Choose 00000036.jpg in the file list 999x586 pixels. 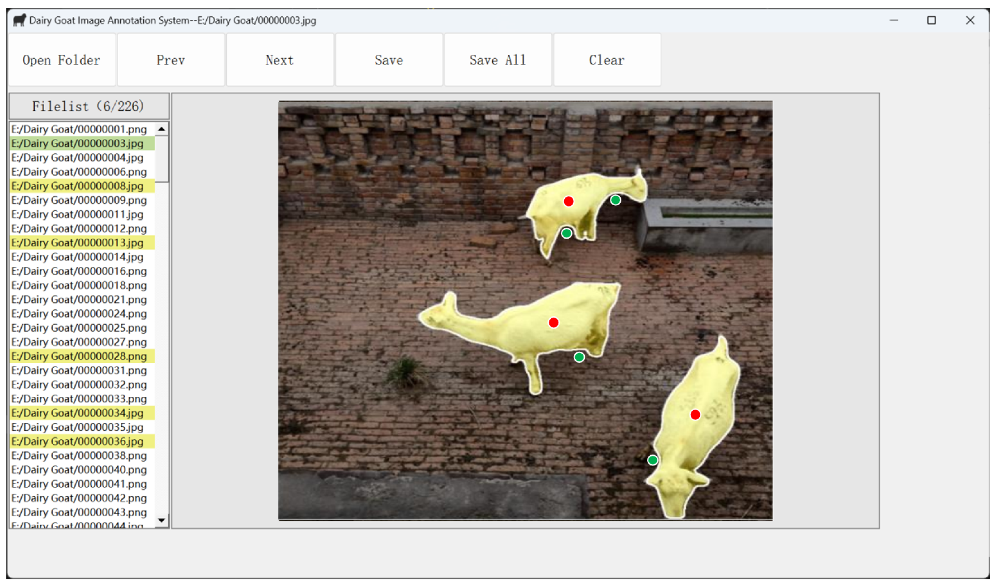(x=78, y=442)
